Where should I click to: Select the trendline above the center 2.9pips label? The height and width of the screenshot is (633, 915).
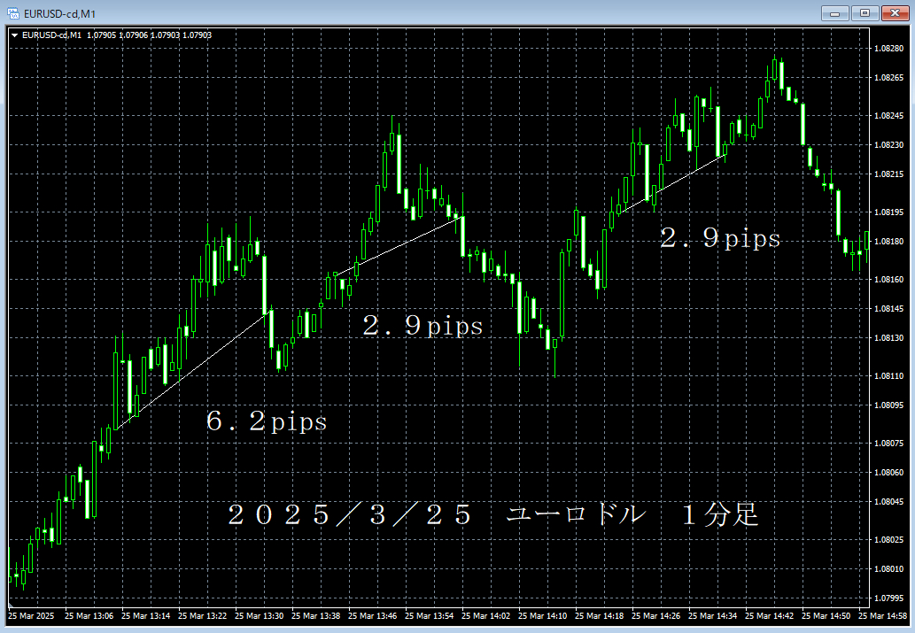pyautogui.click(x=394, y=247)
